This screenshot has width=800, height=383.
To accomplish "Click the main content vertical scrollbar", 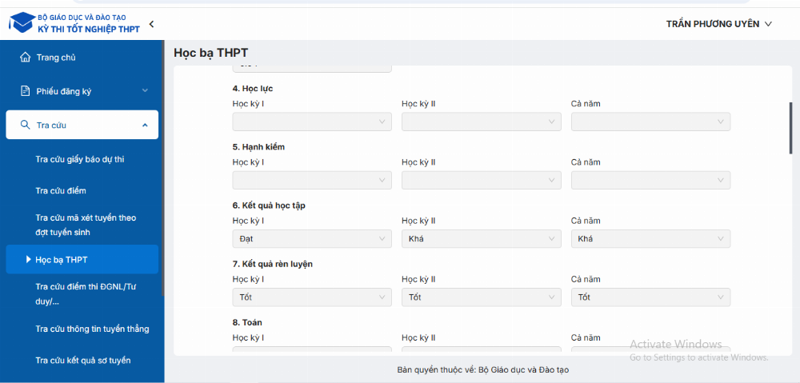I will (x=790, y=128).
